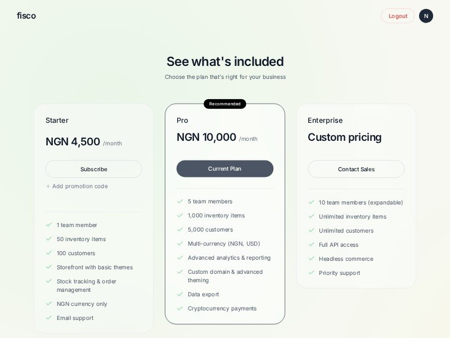Click checkmark next to 1 team member
Viewport: 450px width, 338px height.
[x=49, y=225]
